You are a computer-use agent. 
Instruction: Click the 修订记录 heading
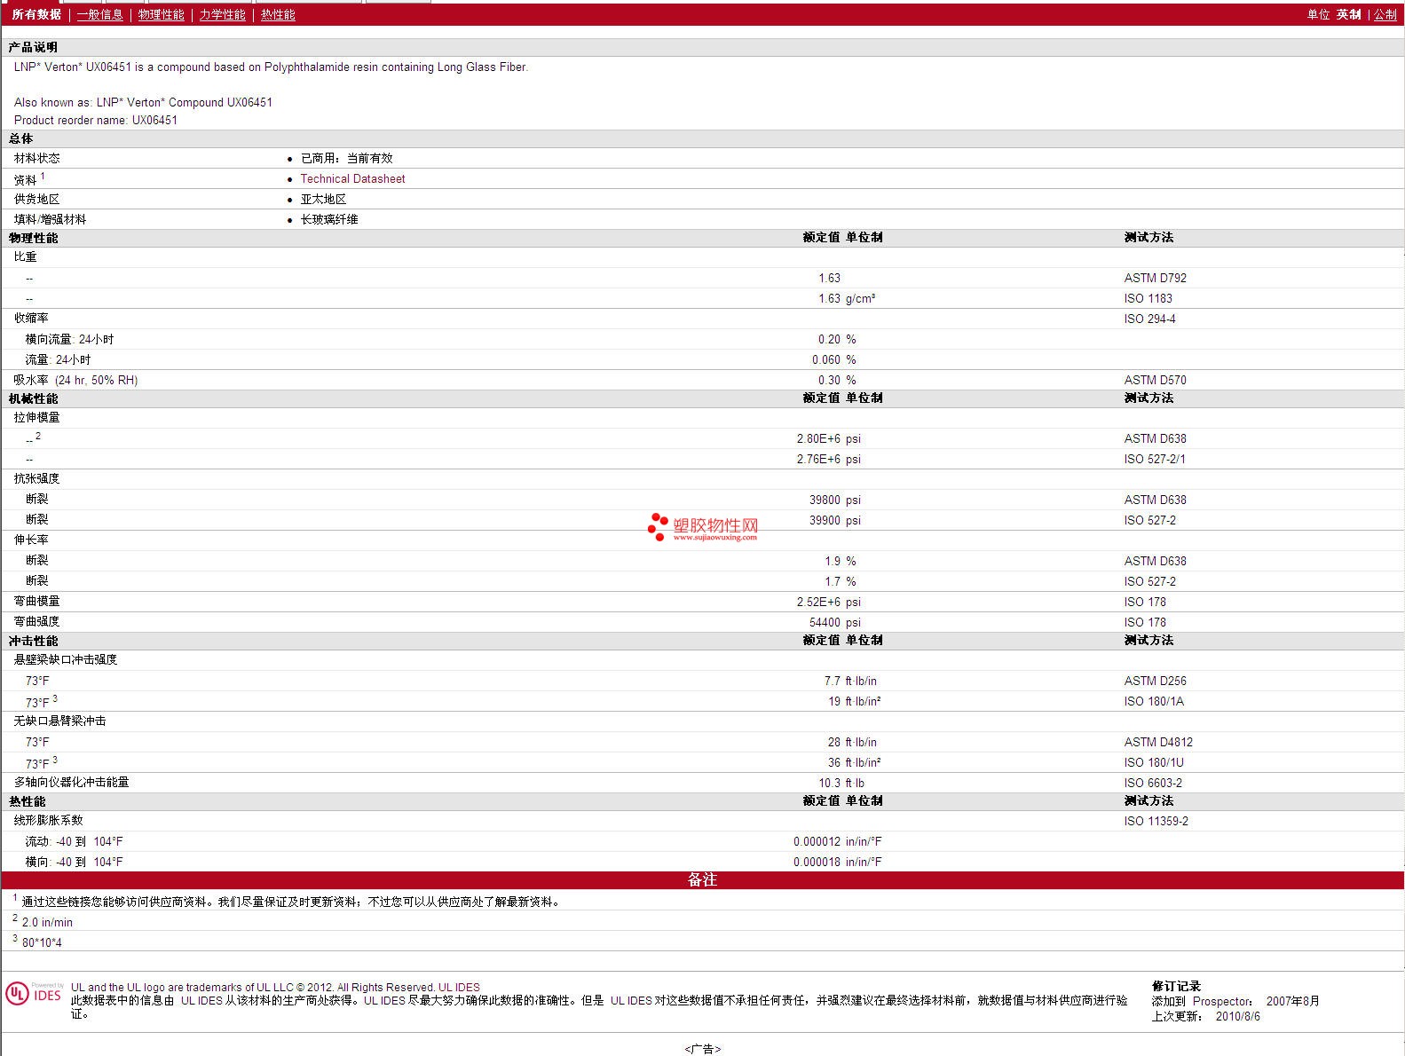(x=1176, y=987)
